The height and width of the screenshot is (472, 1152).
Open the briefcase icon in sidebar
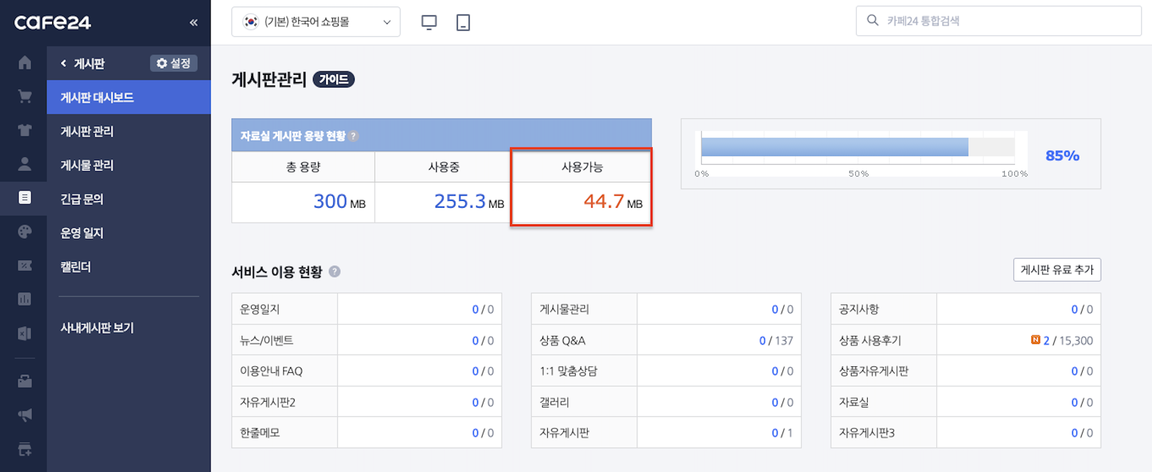24,381
